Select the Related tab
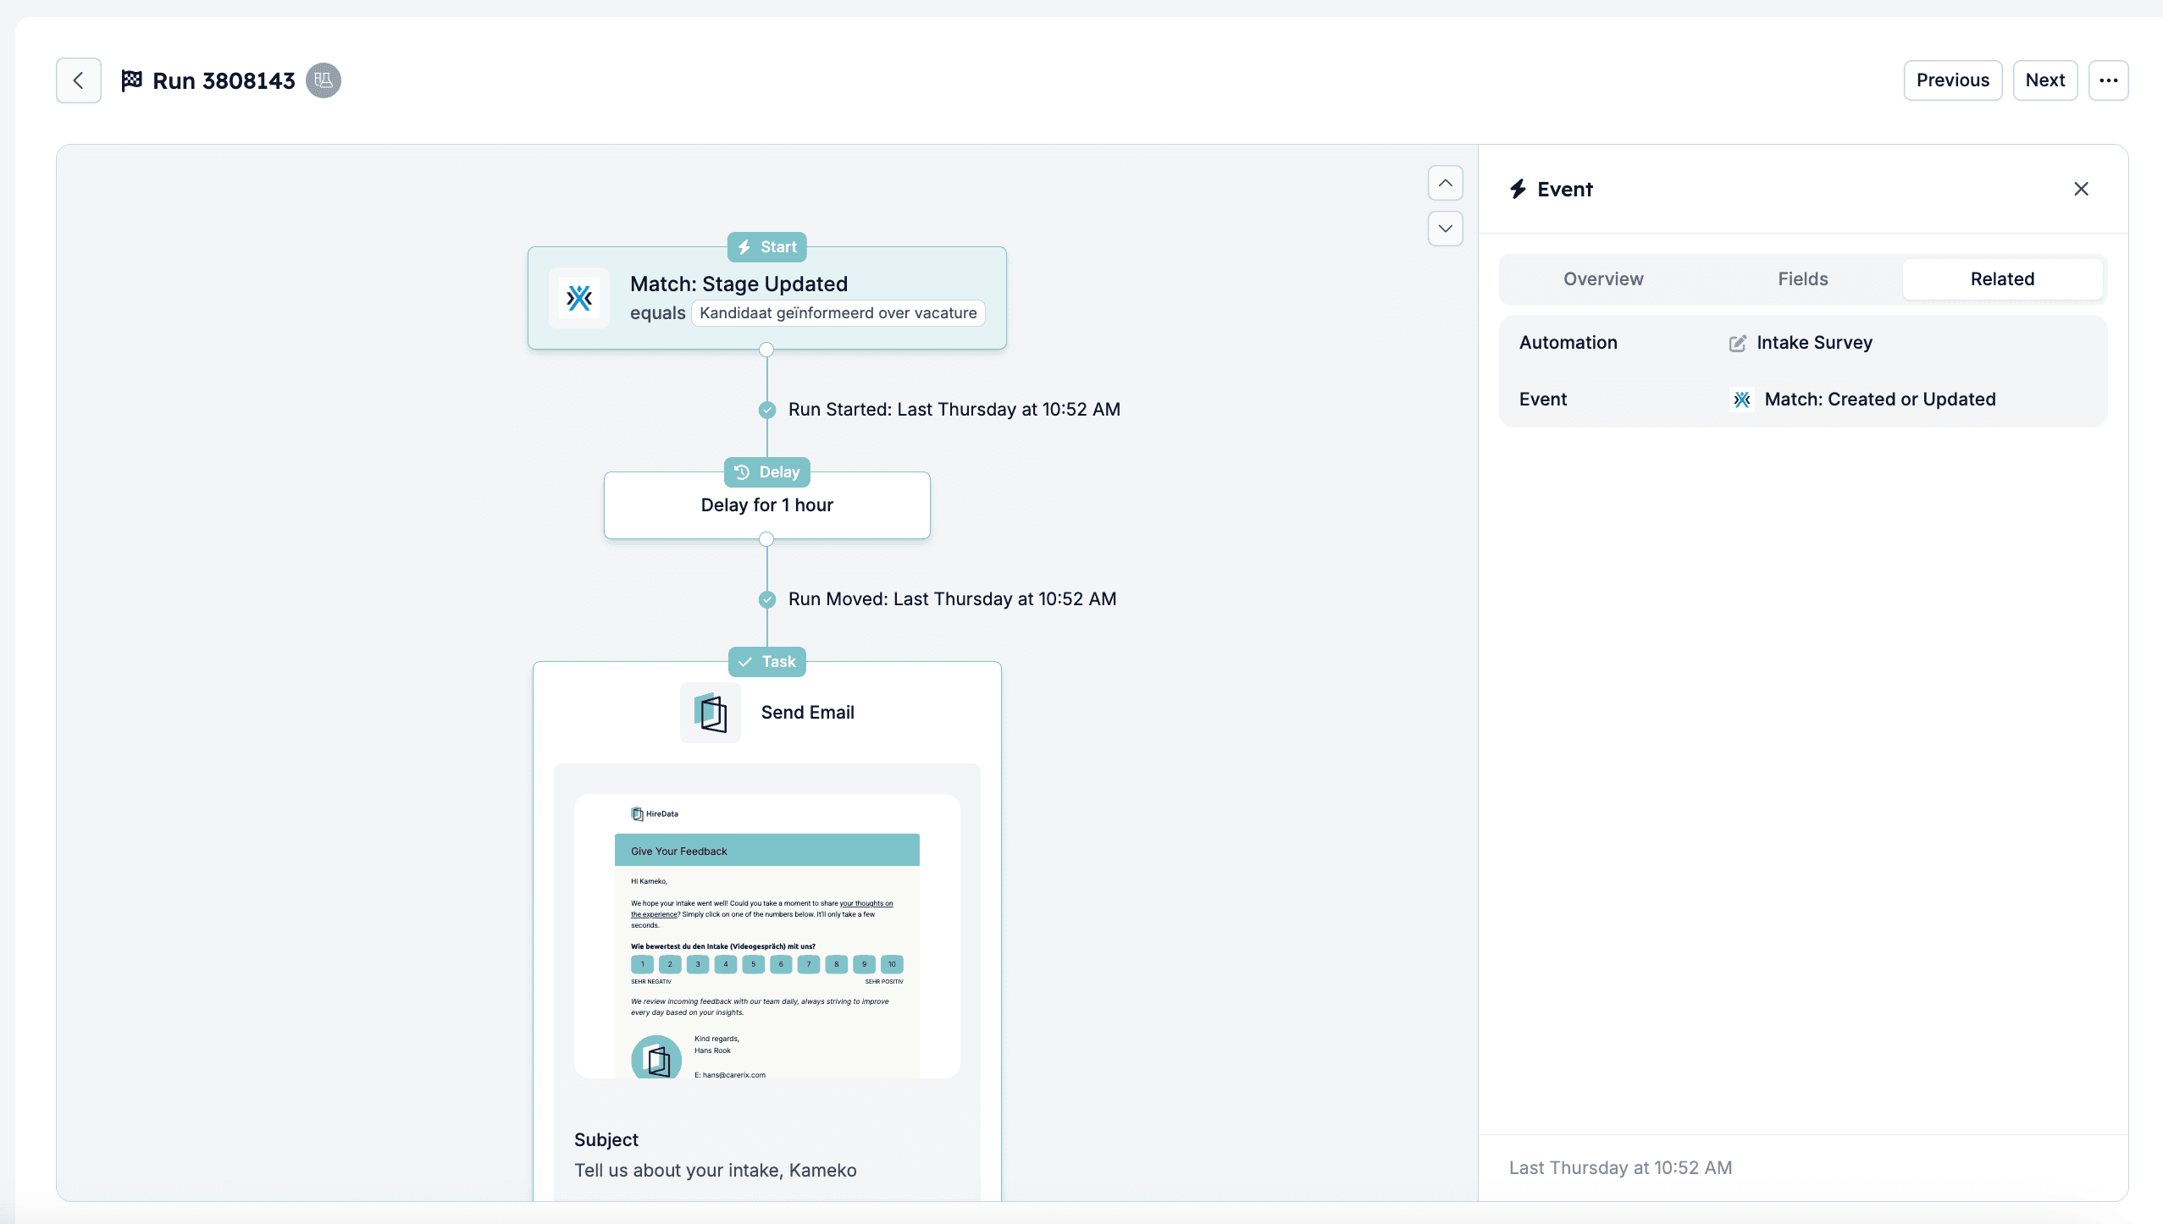This screenshot has width=2163, height=1224. (x=2001, y=279)
